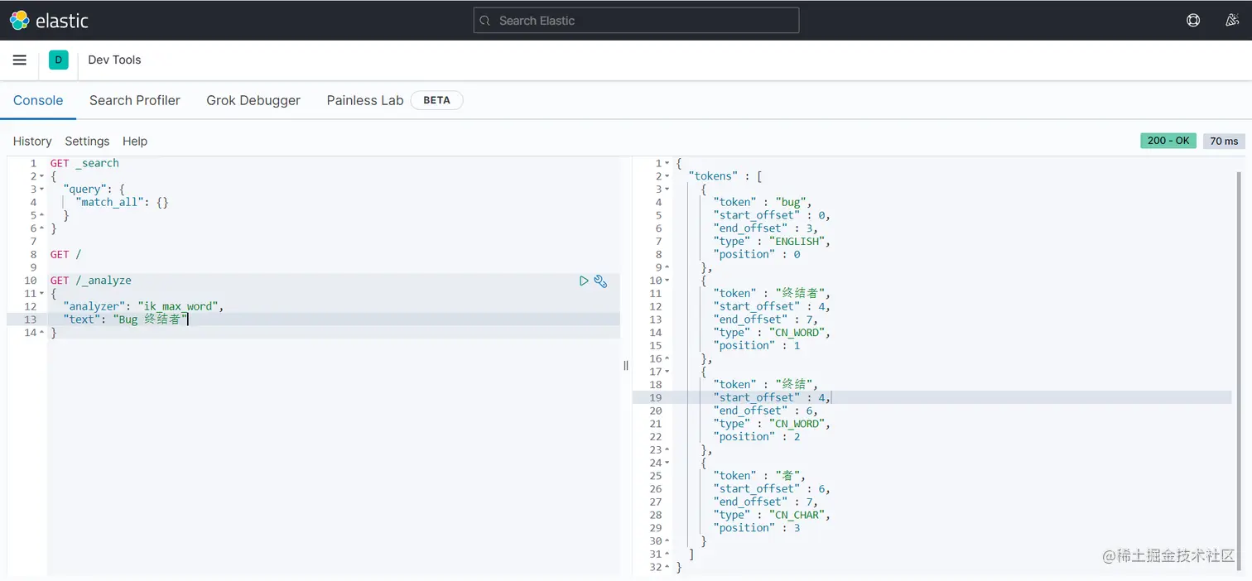
Task: Open the Dev Tools breadcrumb
Action: [x=114, y=60]
